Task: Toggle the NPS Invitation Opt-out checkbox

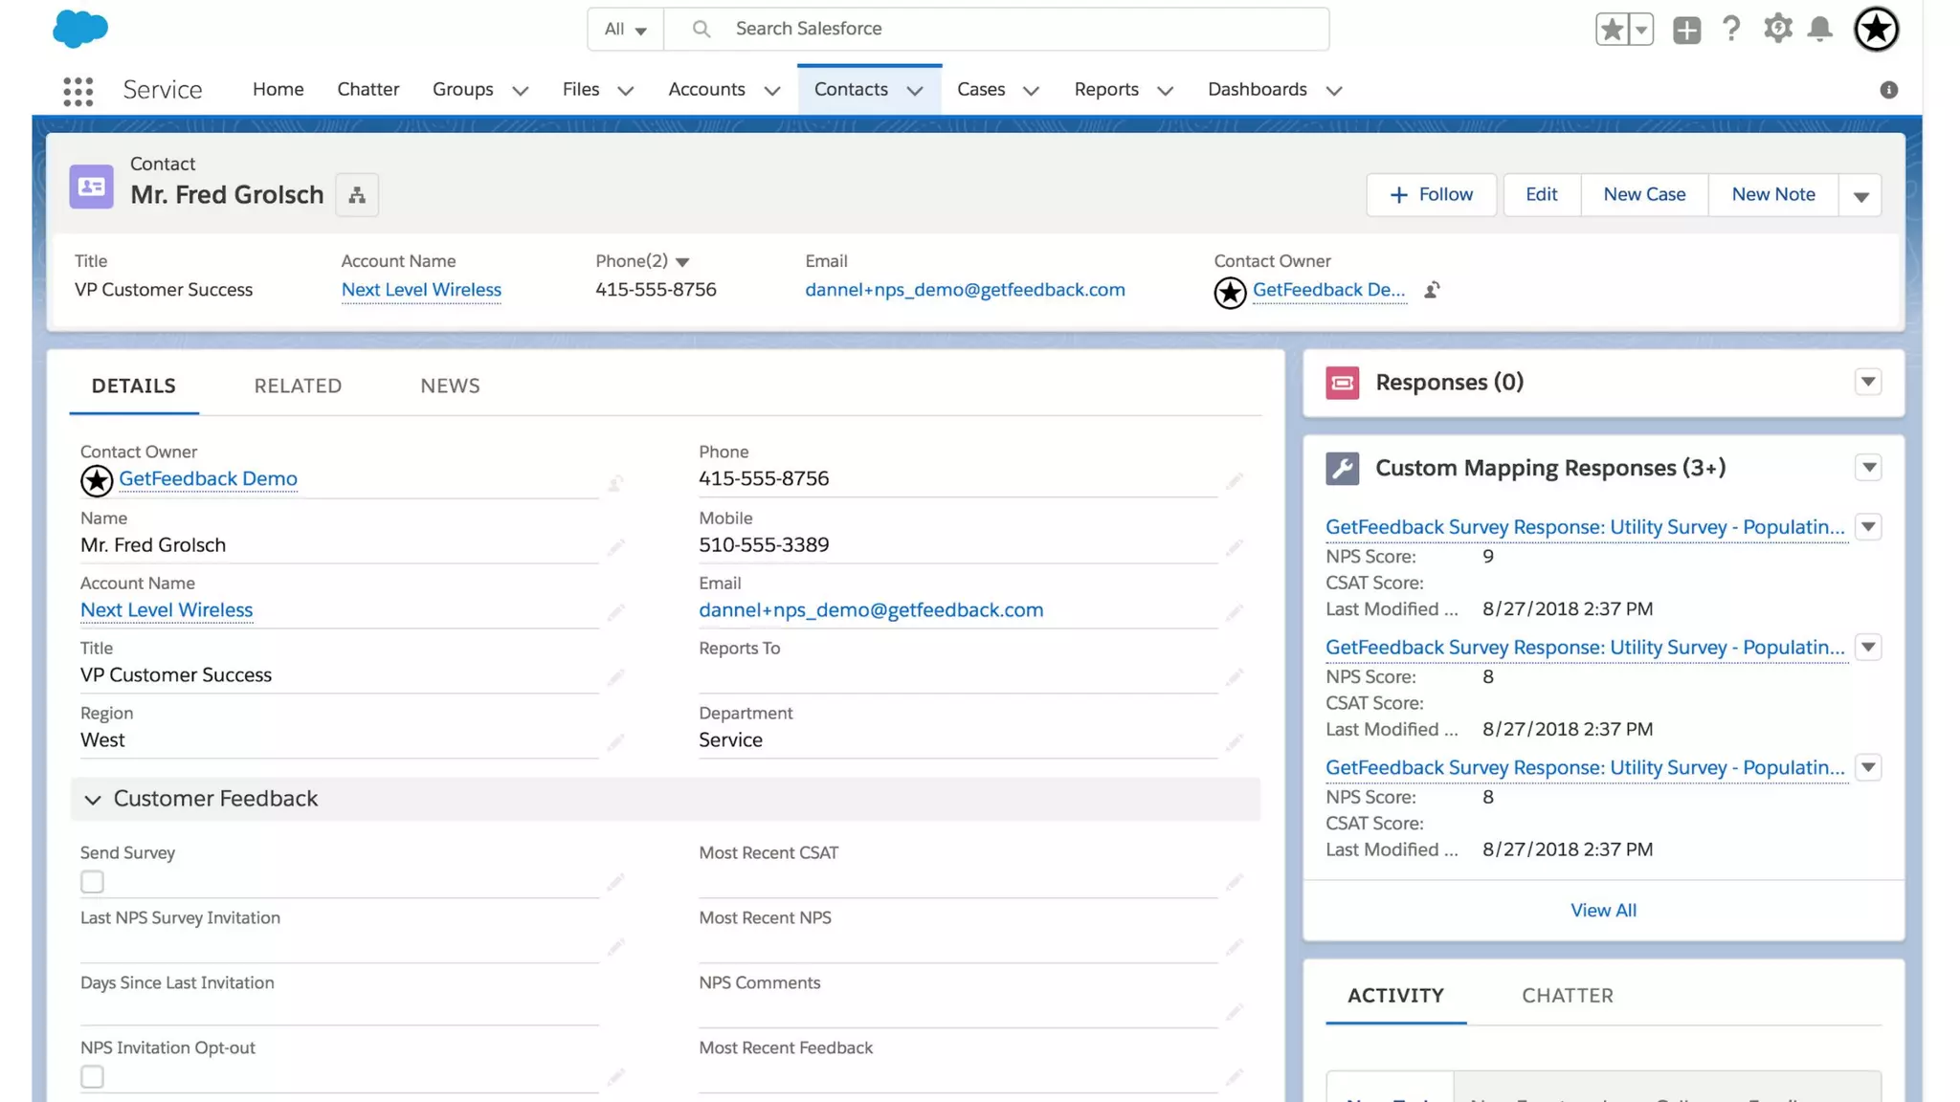Action: coord(92,1077)
